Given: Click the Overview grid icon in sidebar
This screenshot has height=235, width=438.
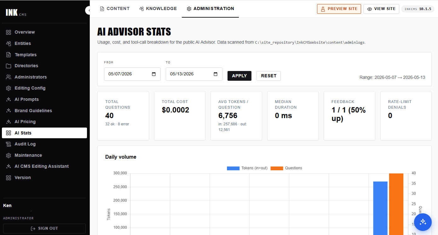Looking at the screenshot, I should tap(9, 32).
